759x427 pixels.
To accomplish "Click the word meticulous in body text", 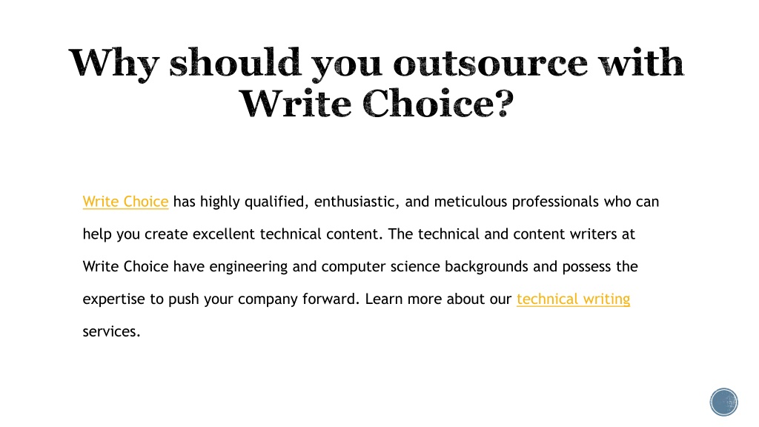I will [x=470, y=202].
